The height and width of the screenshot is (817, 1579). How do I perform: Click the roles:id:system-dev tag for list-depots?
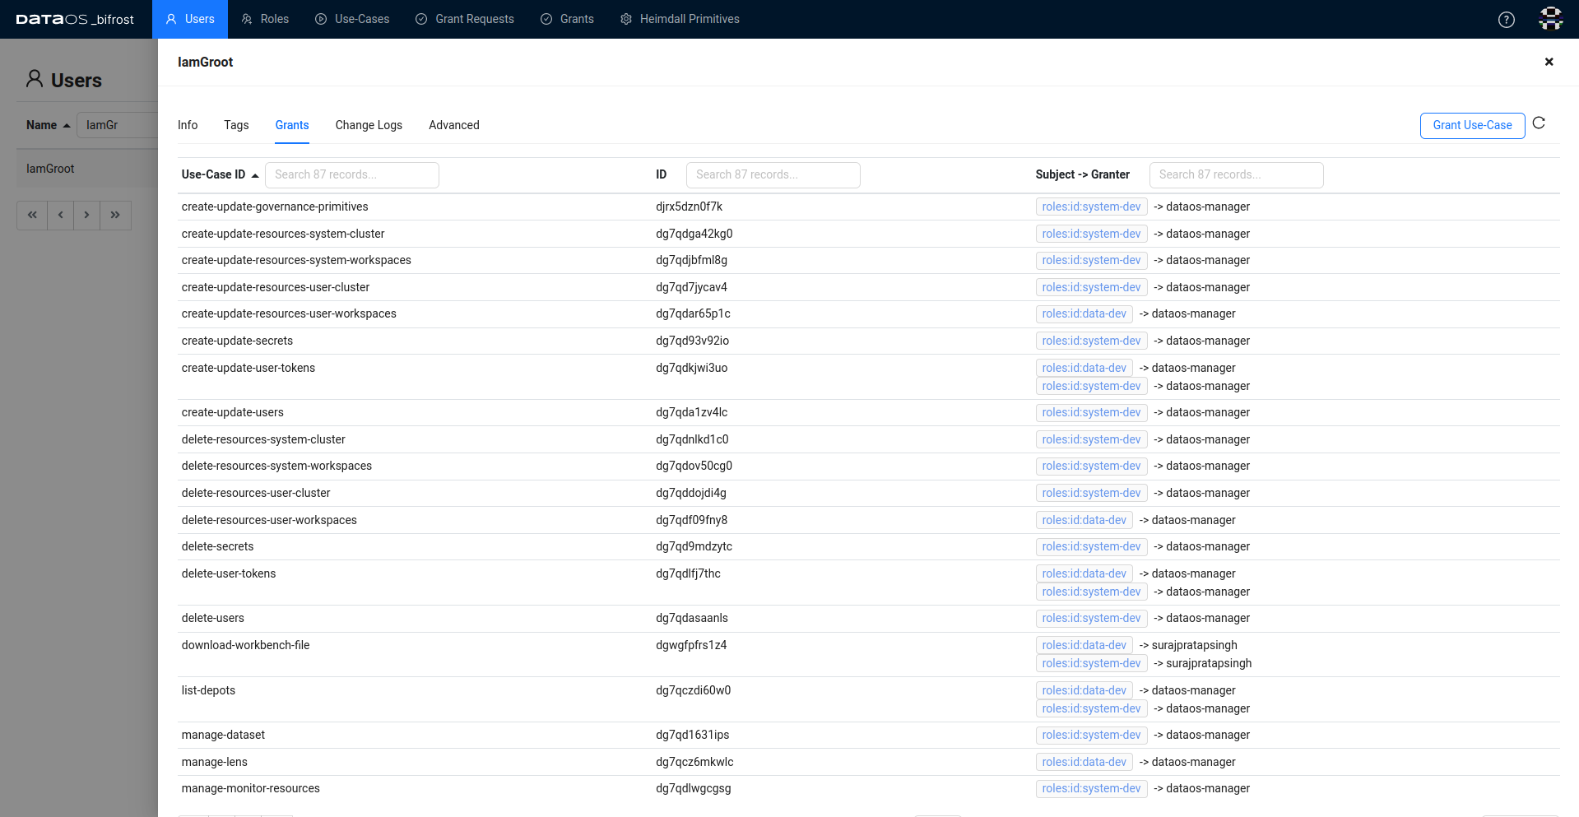tap(1091, 708)
